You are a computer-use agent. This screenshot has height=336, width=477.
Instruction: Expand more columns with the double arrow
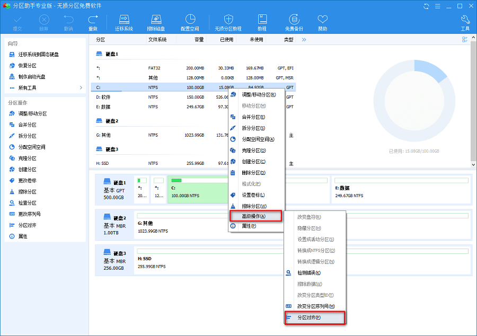[304, 40]
